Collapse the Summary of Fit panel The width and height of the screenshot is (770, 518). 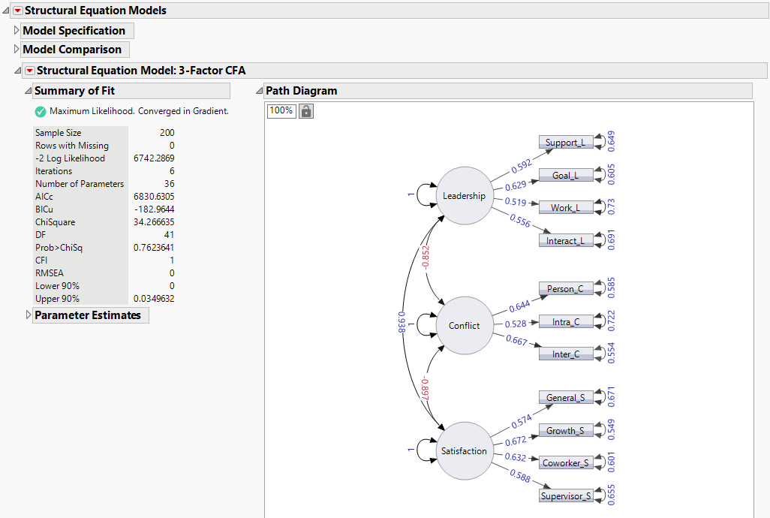[x=28, y=90]
